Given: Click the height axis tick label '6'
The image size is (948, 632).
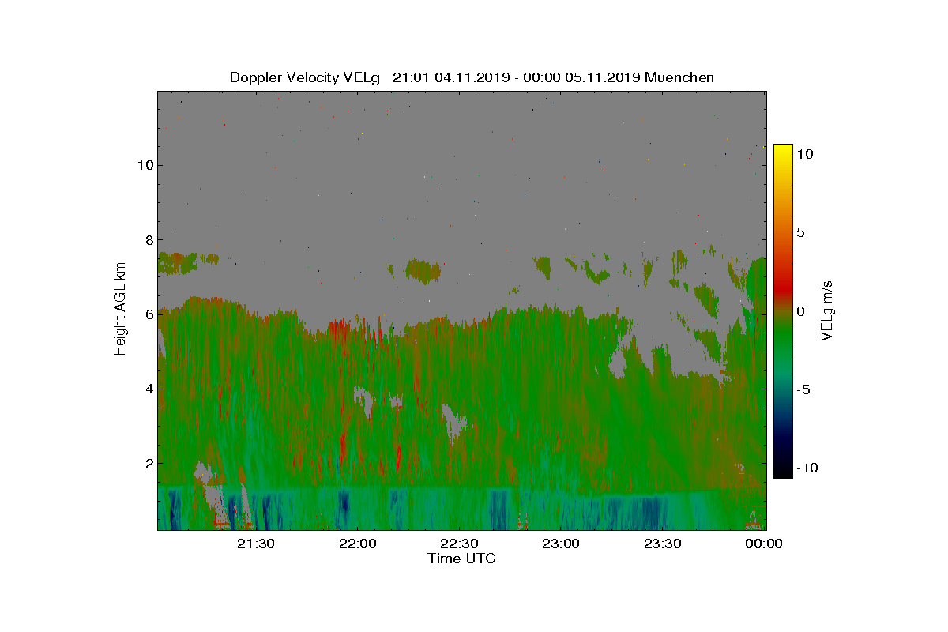Looking at the screenshot, I should (148, 314).
